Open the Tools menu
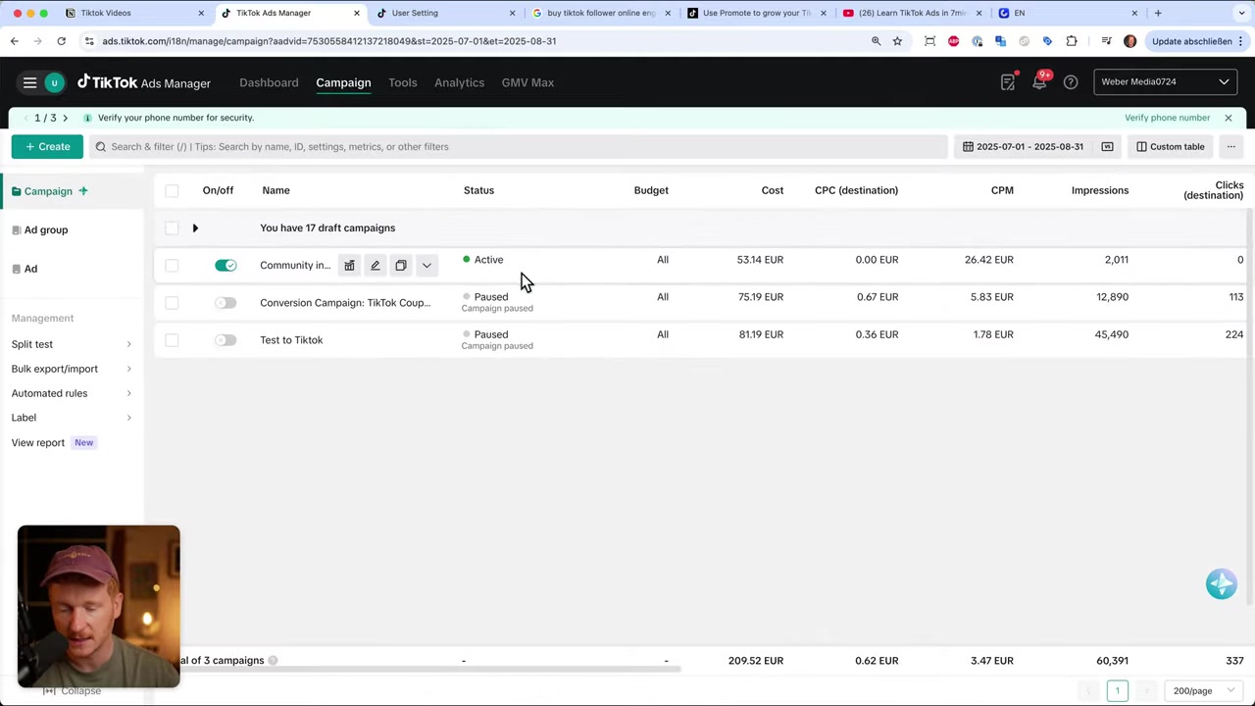 pyautogui.click(x=402, y=82)
